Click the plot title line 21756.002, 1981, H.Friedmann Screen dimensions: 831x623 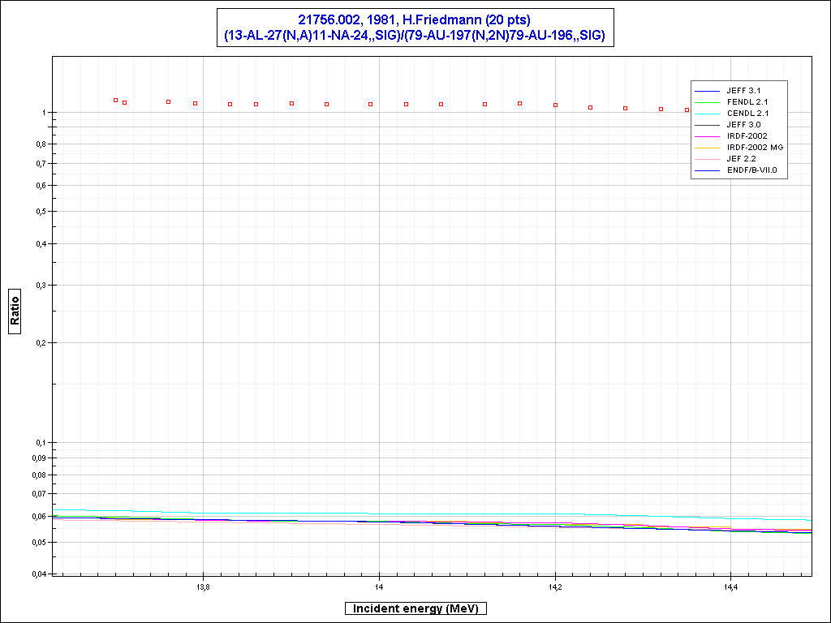[415, 20]
